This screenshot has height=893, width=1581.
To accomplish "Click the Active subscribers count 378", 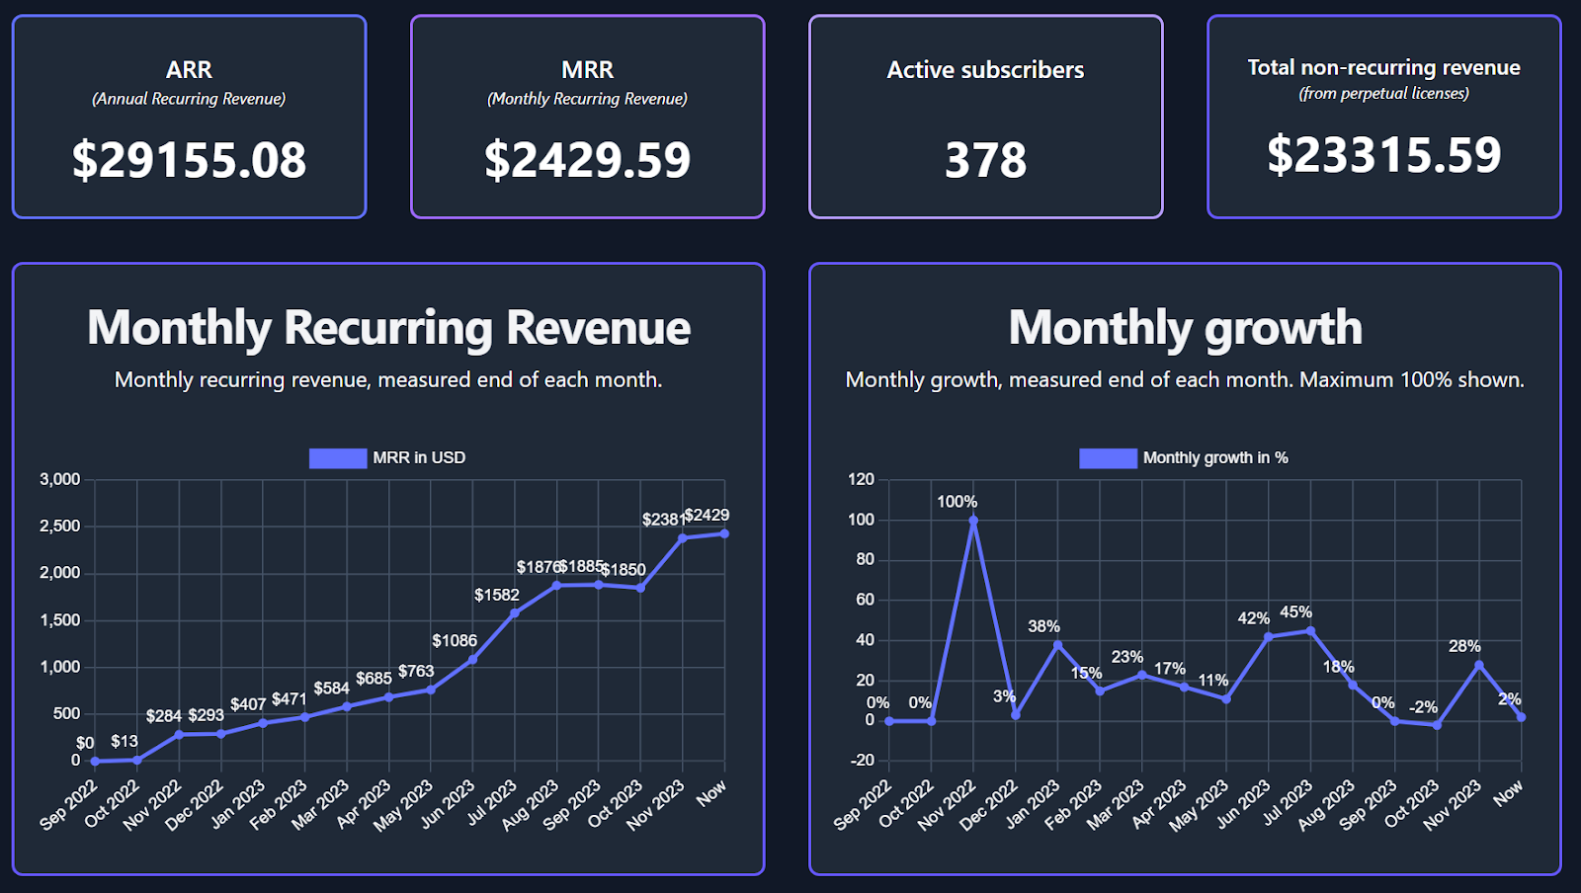I will [x=985, y=160].
